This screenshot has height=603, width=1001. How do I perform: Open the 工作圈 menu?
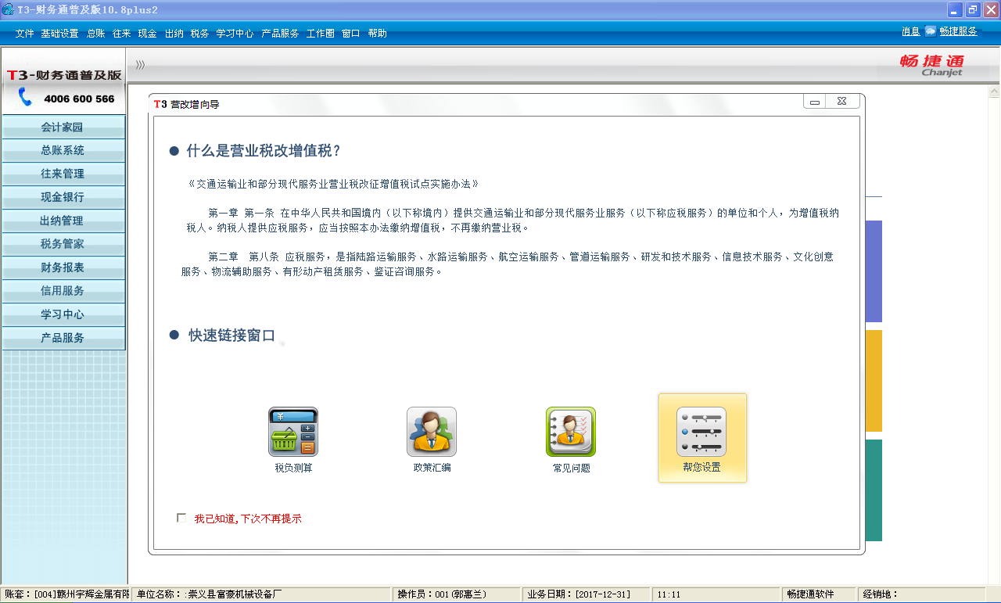[321, 34]
